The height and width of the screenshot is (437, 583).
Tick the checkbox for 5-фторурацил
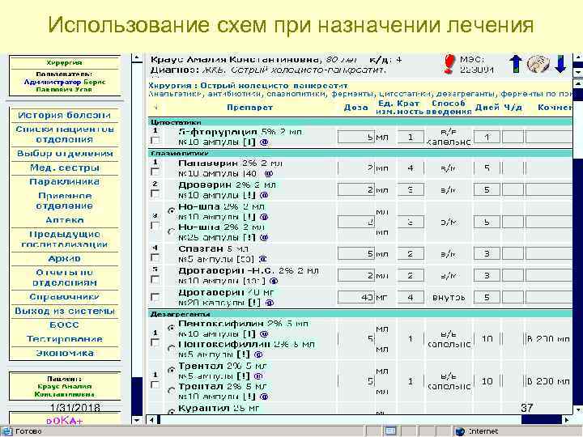click(155, 141)
